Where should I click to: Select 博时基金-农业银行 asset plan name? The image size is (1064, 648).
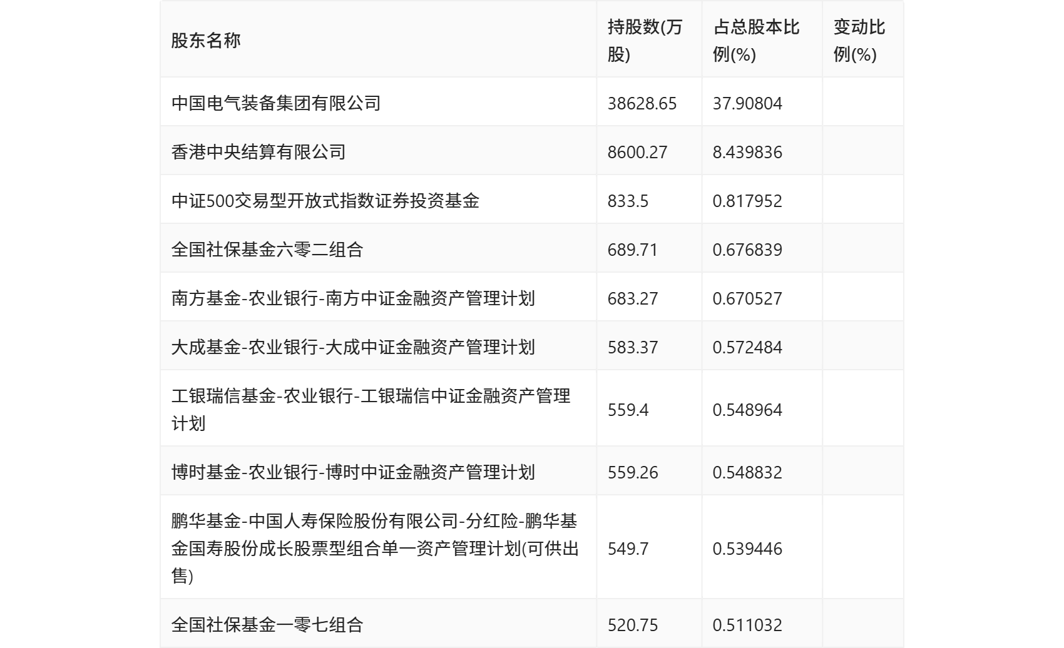click(x=353, y=472)
